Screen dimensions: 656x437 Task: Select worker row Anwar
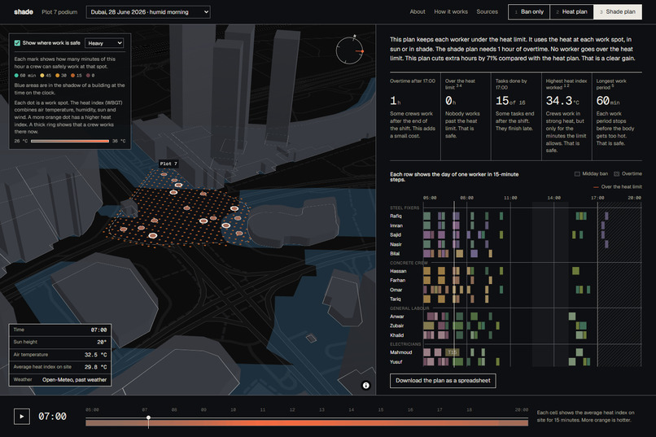[x=515, y=317]
